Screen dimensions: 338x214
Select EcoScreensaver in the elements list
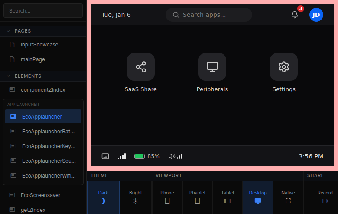coord(41,195)
